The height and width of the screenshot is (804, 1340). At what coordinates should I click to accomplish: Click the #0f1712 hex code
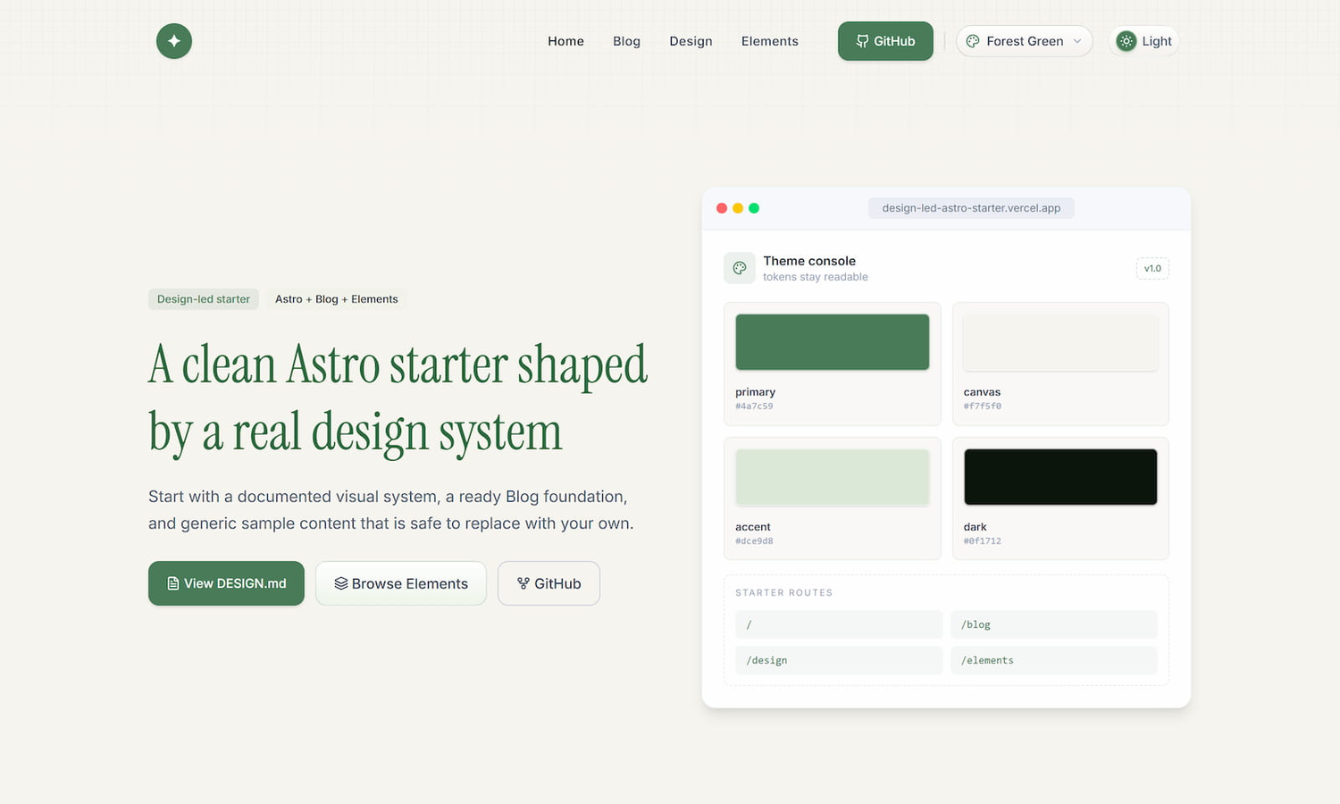tap(983, 541)
